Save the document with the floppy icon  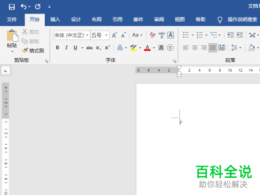click(11, 7)
